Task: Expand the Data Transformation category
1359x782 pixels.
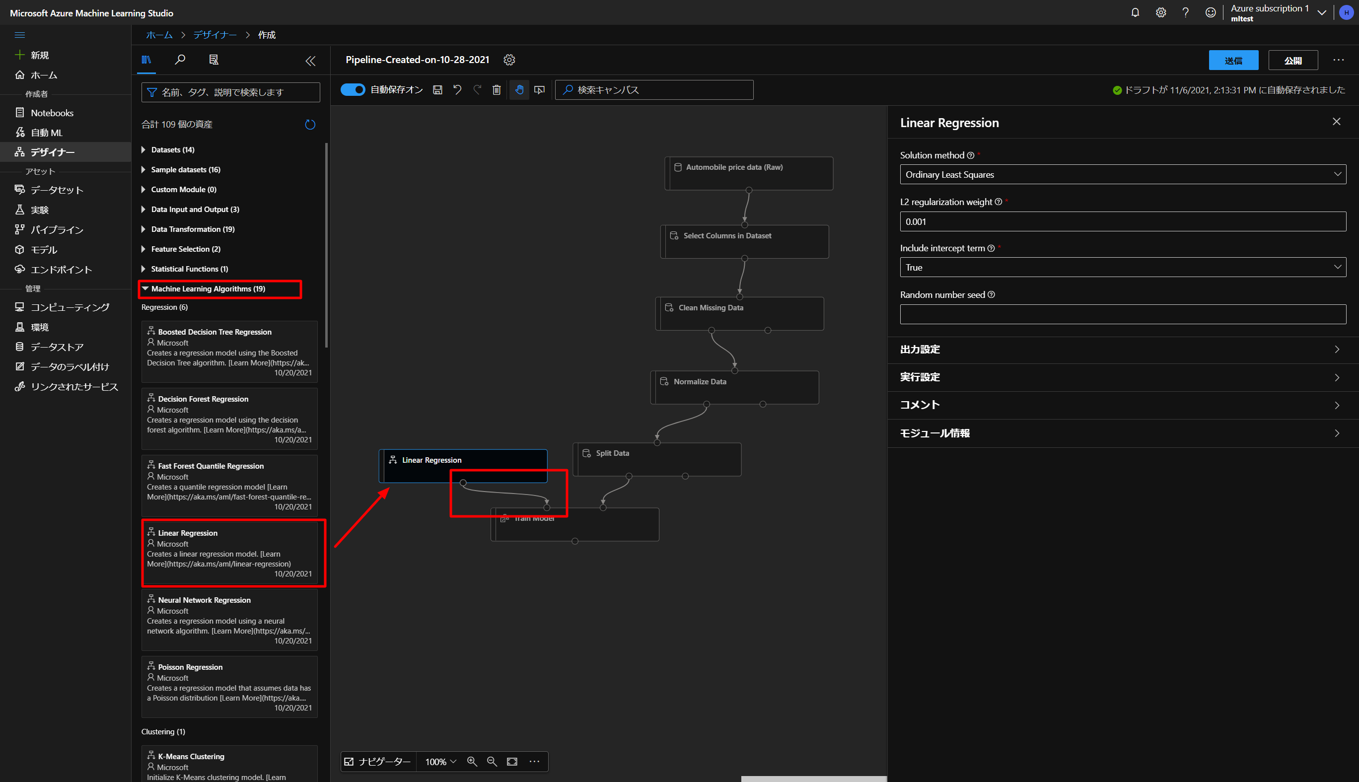Action: (193, 229)
